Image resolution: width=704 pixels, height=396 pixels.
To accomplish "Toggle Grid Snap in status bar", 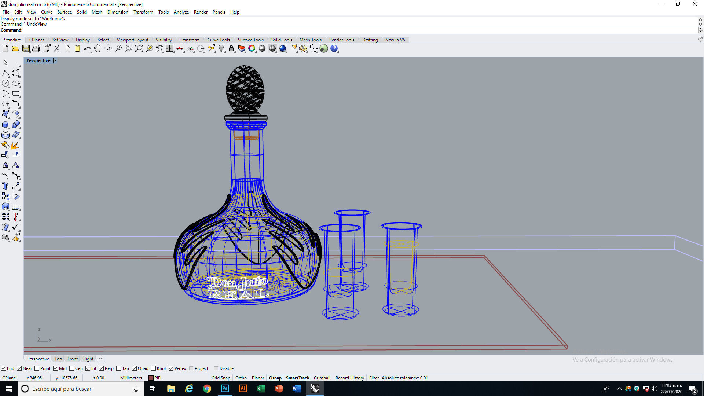I will pos(221,378).
